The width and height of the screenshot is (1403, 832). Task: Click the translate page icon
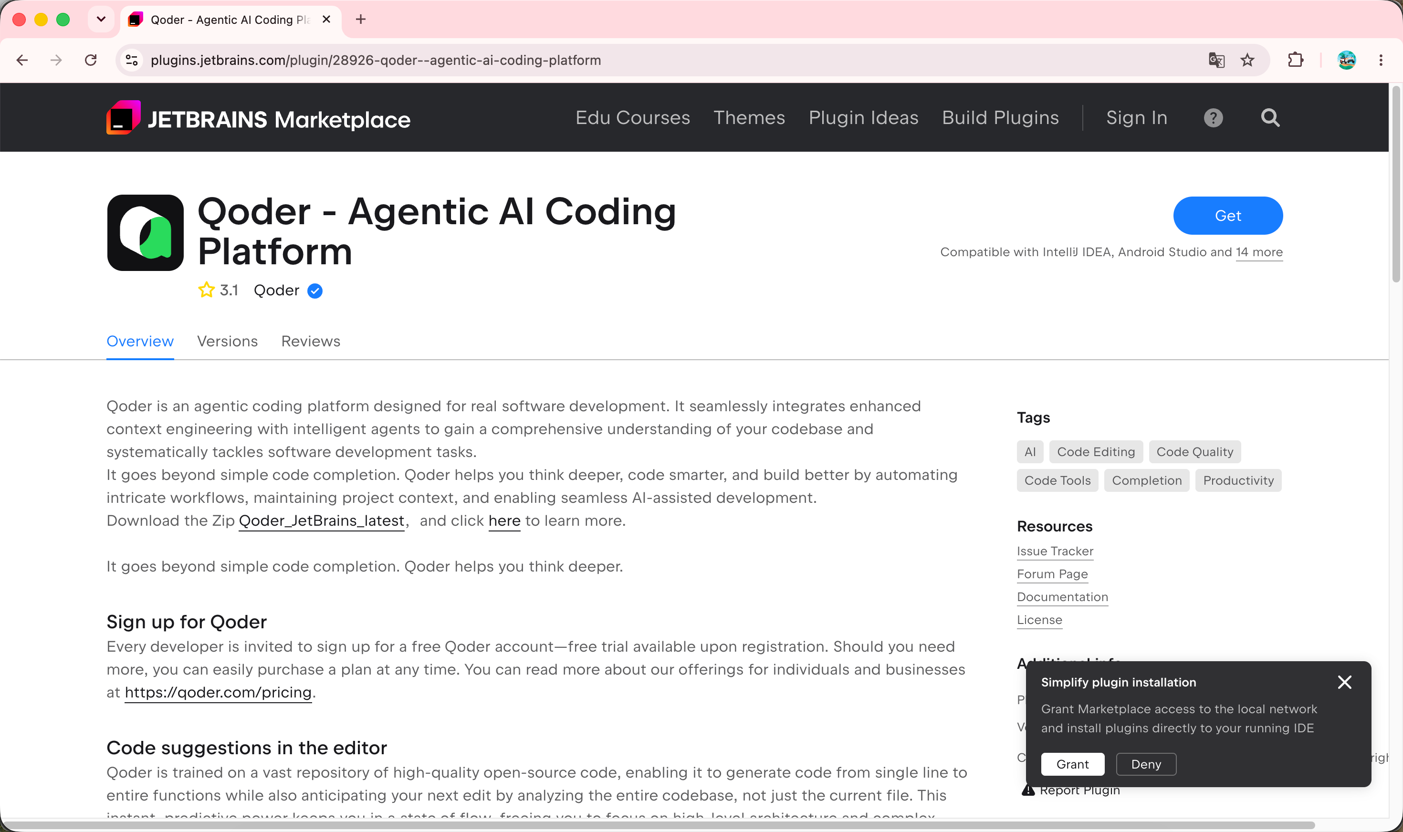click(x=1216, y=60)
